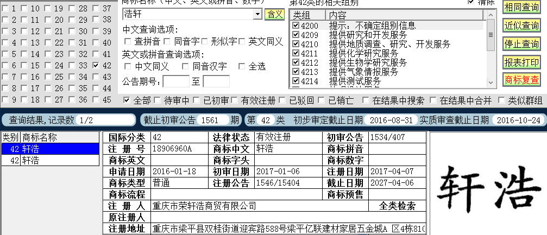Filter by 已驳回 status
The image size is (547, 235).
[282, 100]
